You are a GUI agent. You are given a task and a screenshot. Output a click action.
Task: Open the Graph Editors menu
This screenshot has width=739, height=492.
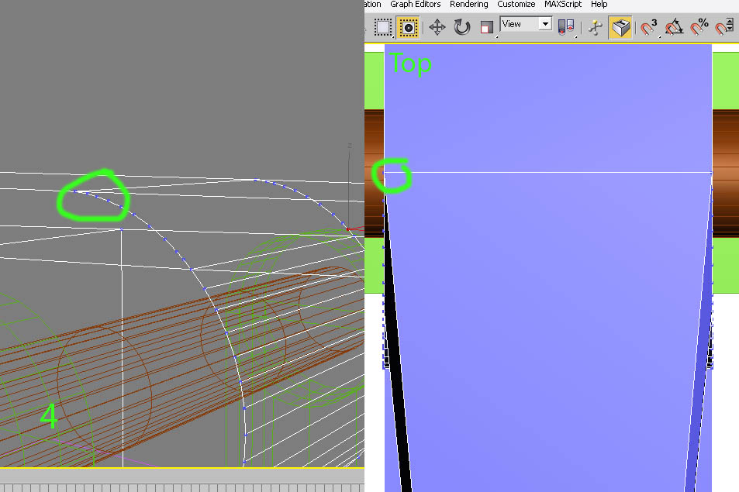415,4
